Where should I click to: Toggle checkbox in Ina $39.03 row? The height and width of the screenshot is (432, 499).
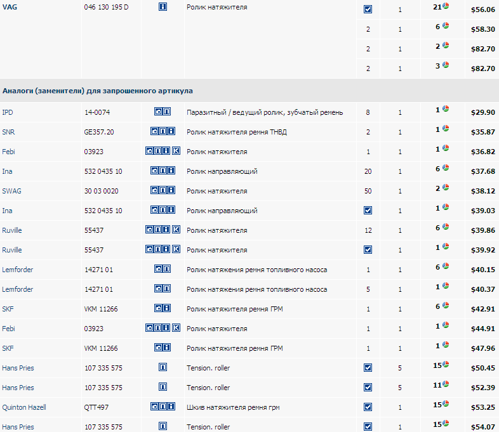(x=368, y=211)
